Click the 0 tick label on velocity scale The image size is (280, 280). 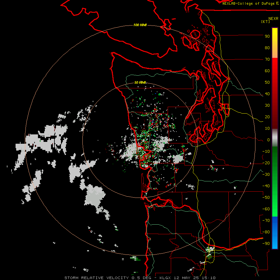pyautogui.click(x=268, y=140)
